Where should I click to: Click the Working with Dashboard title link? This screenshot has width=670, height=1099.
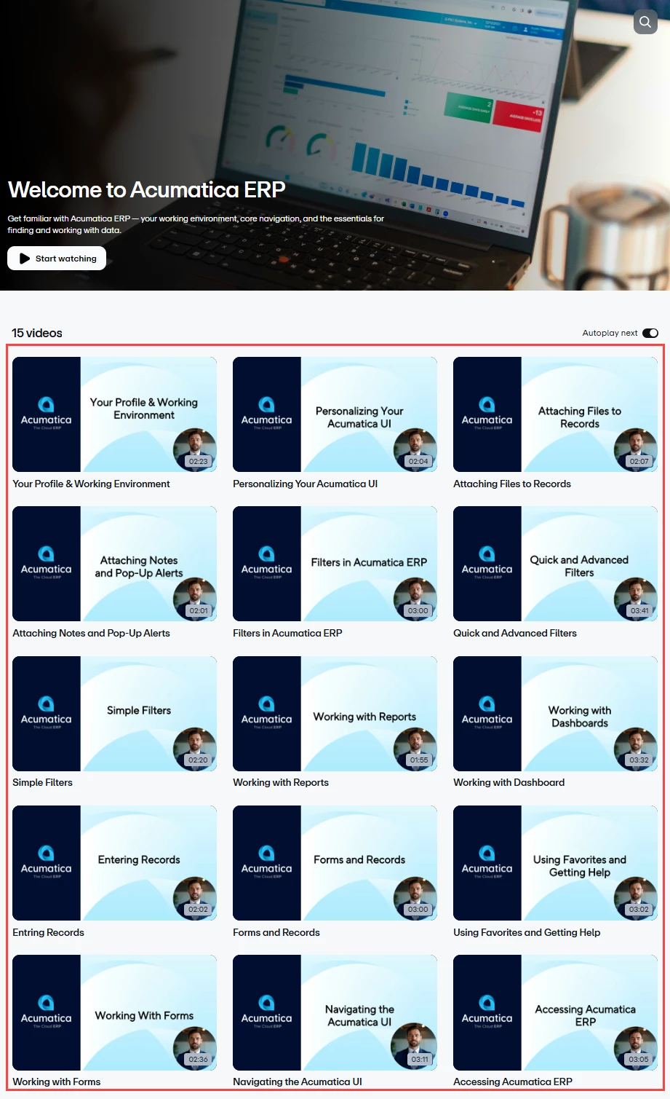(x=509, y=782)
